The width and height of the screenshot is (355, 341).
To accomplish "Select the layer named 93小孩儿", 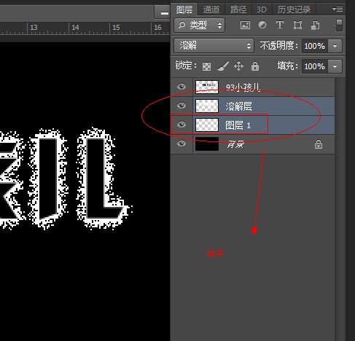I will coord(253,87).
